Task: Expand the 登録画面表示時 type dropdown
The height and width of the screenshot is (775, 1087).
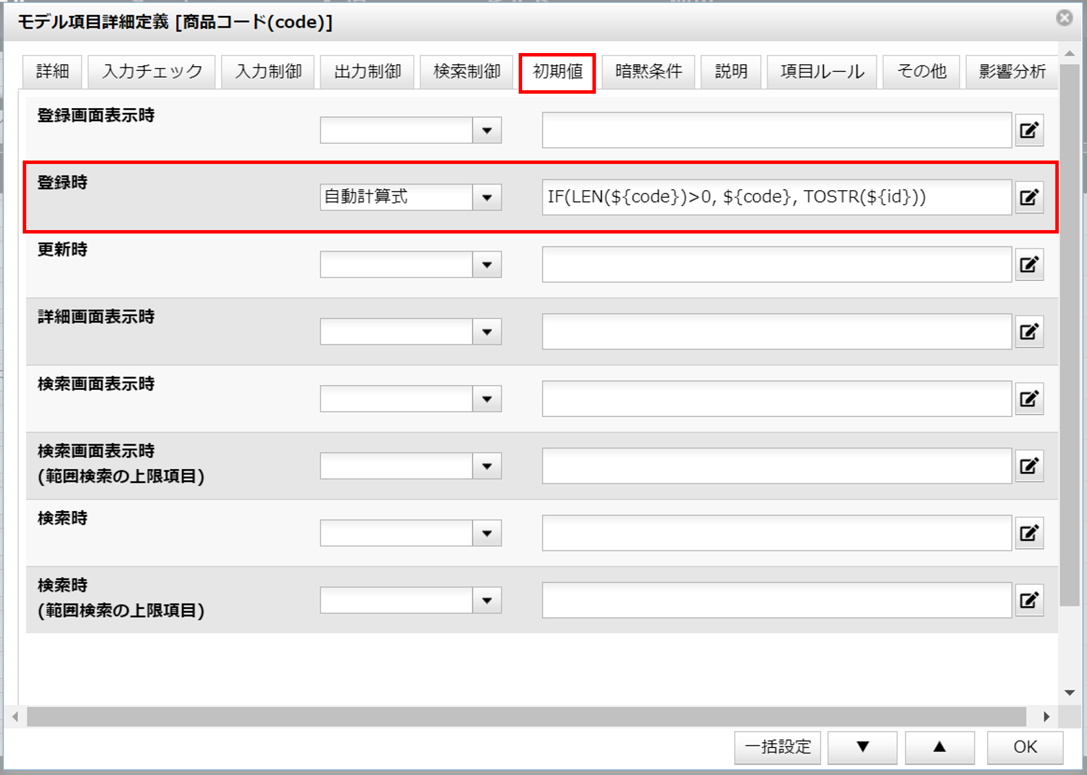Action: (487, 130)
